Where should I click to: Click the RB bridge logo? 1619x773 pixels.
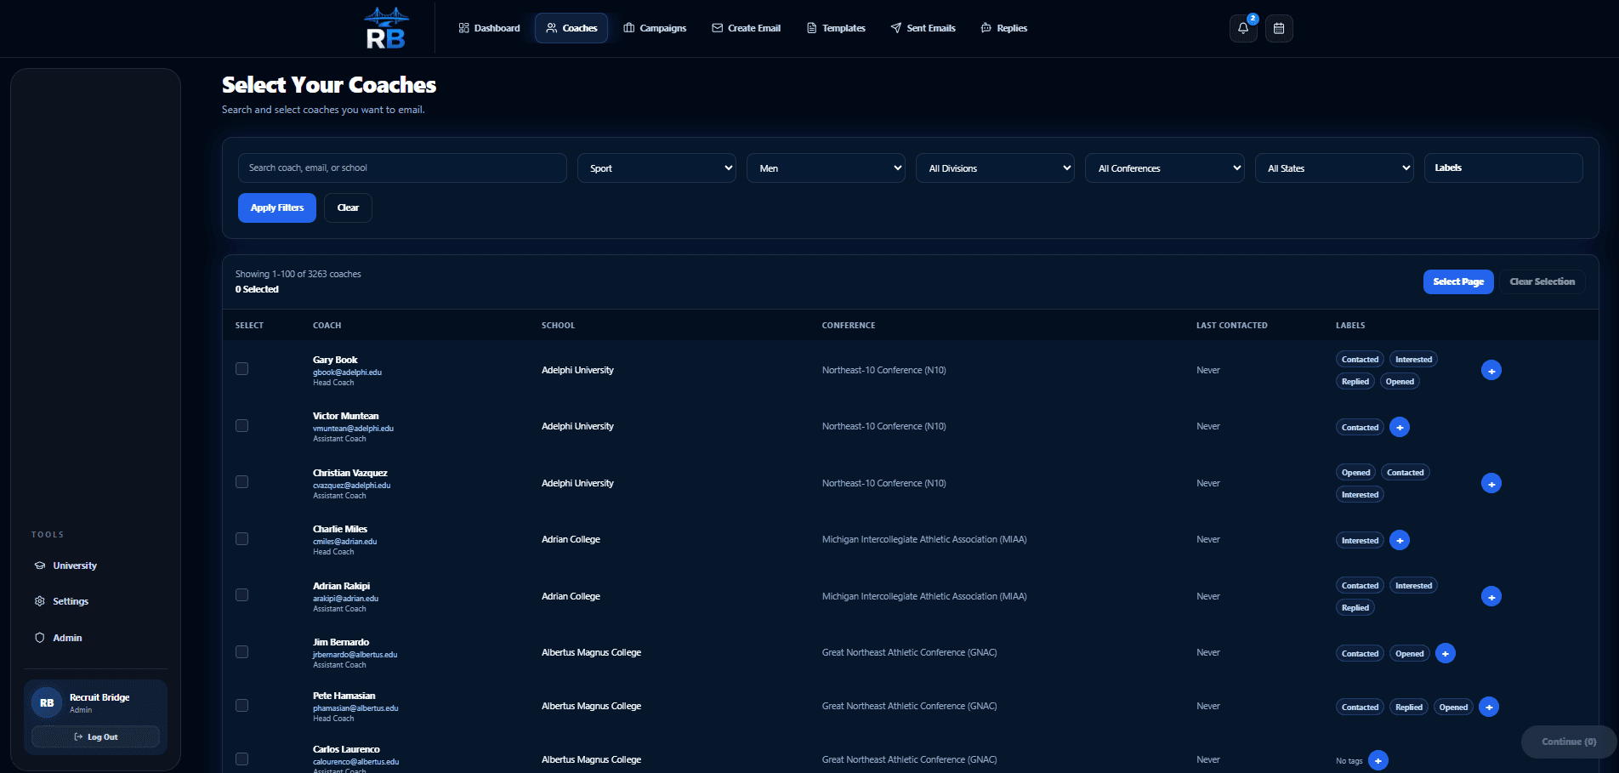coord(386,28)
